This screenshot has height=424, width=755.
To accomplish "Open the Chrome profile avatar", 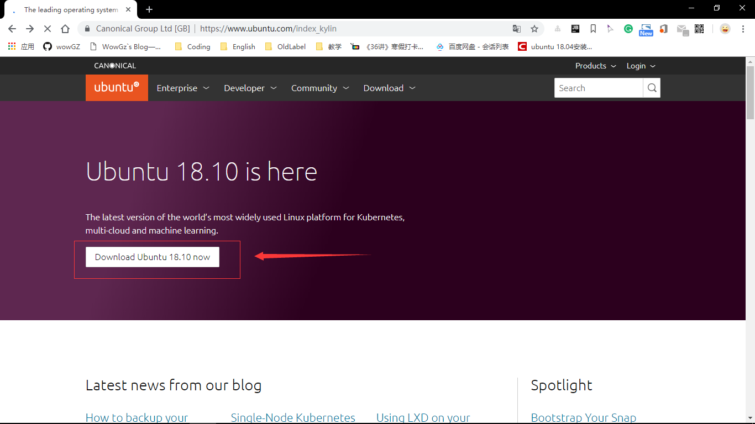I will [725, 29].
